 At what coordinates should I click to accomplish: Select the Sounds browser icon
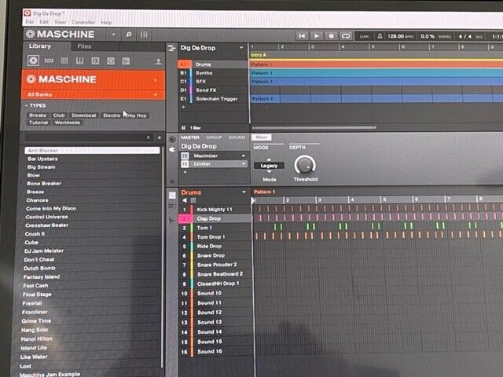[64, 60]
